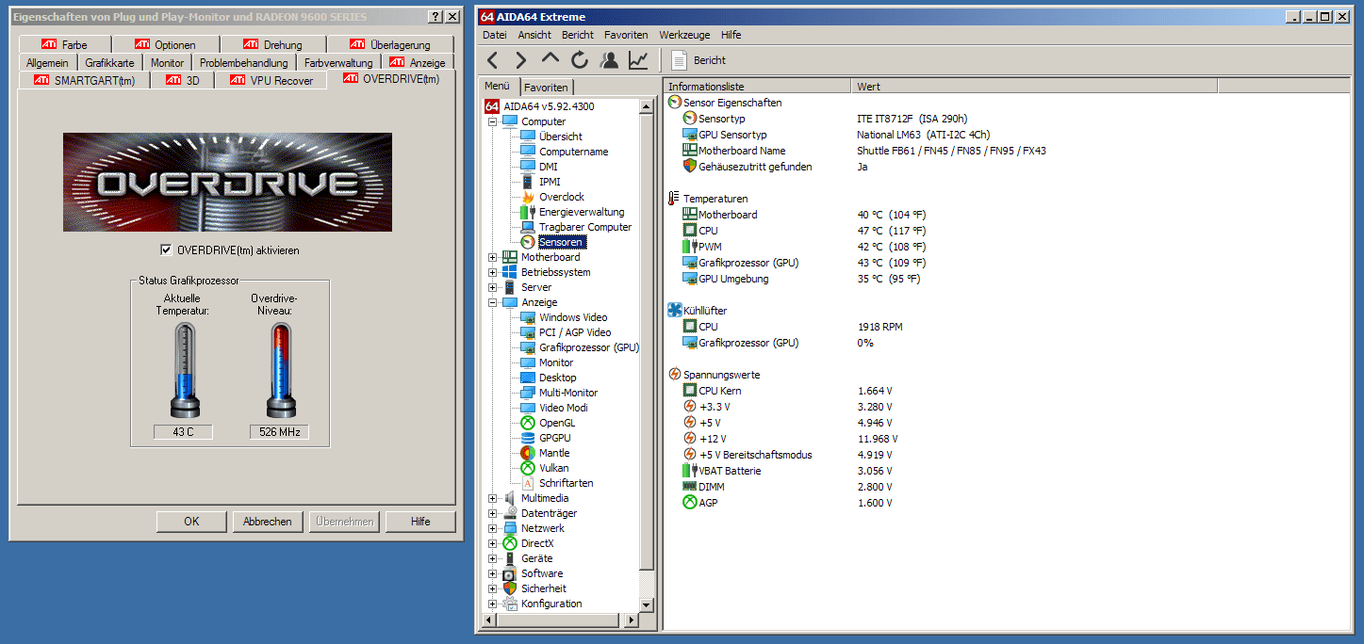This screenshot has width=1364, height=644.
Task: Expand the Datenträger tree node
Action: click(492, 513)
